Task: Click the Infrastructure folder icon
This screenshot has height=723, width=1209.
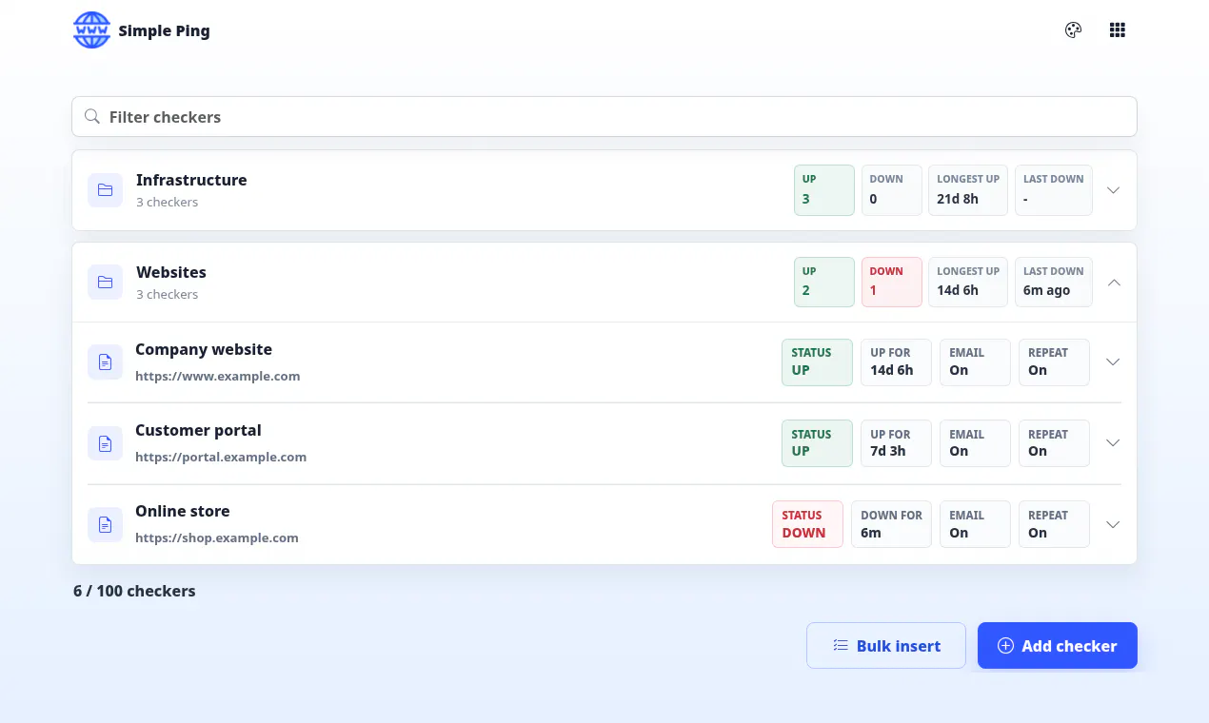Action: tap(105, 190)
